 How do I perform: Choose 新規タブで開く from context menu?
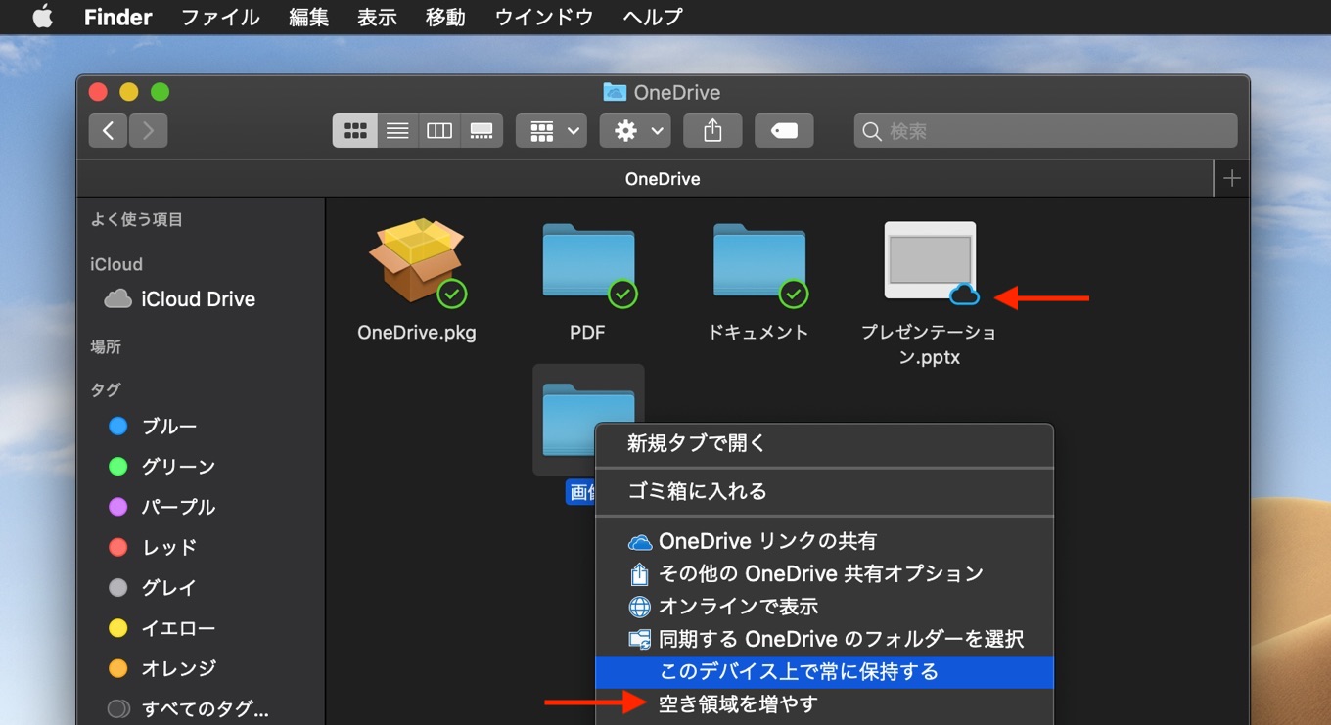(x=824, y=443)
